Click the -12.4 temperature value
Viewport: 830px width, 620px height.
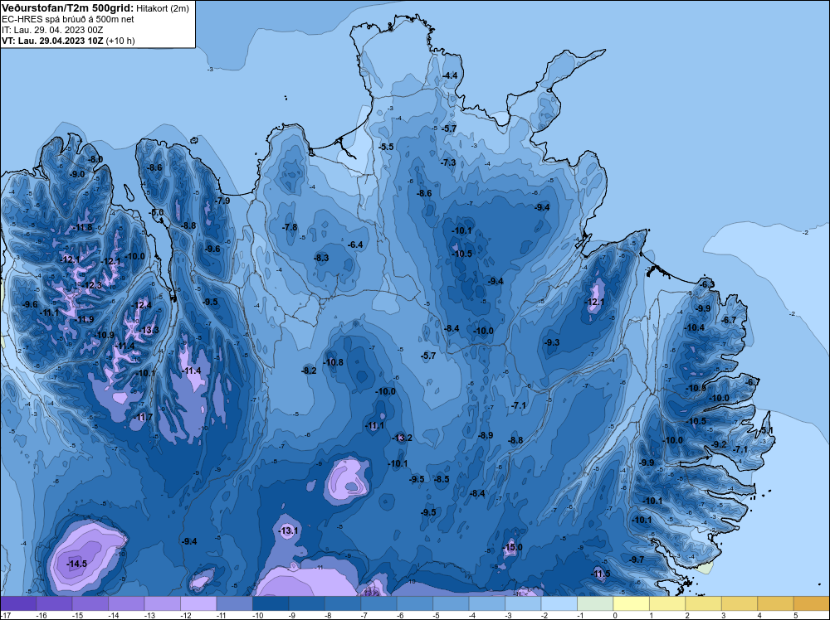[142, 305]
